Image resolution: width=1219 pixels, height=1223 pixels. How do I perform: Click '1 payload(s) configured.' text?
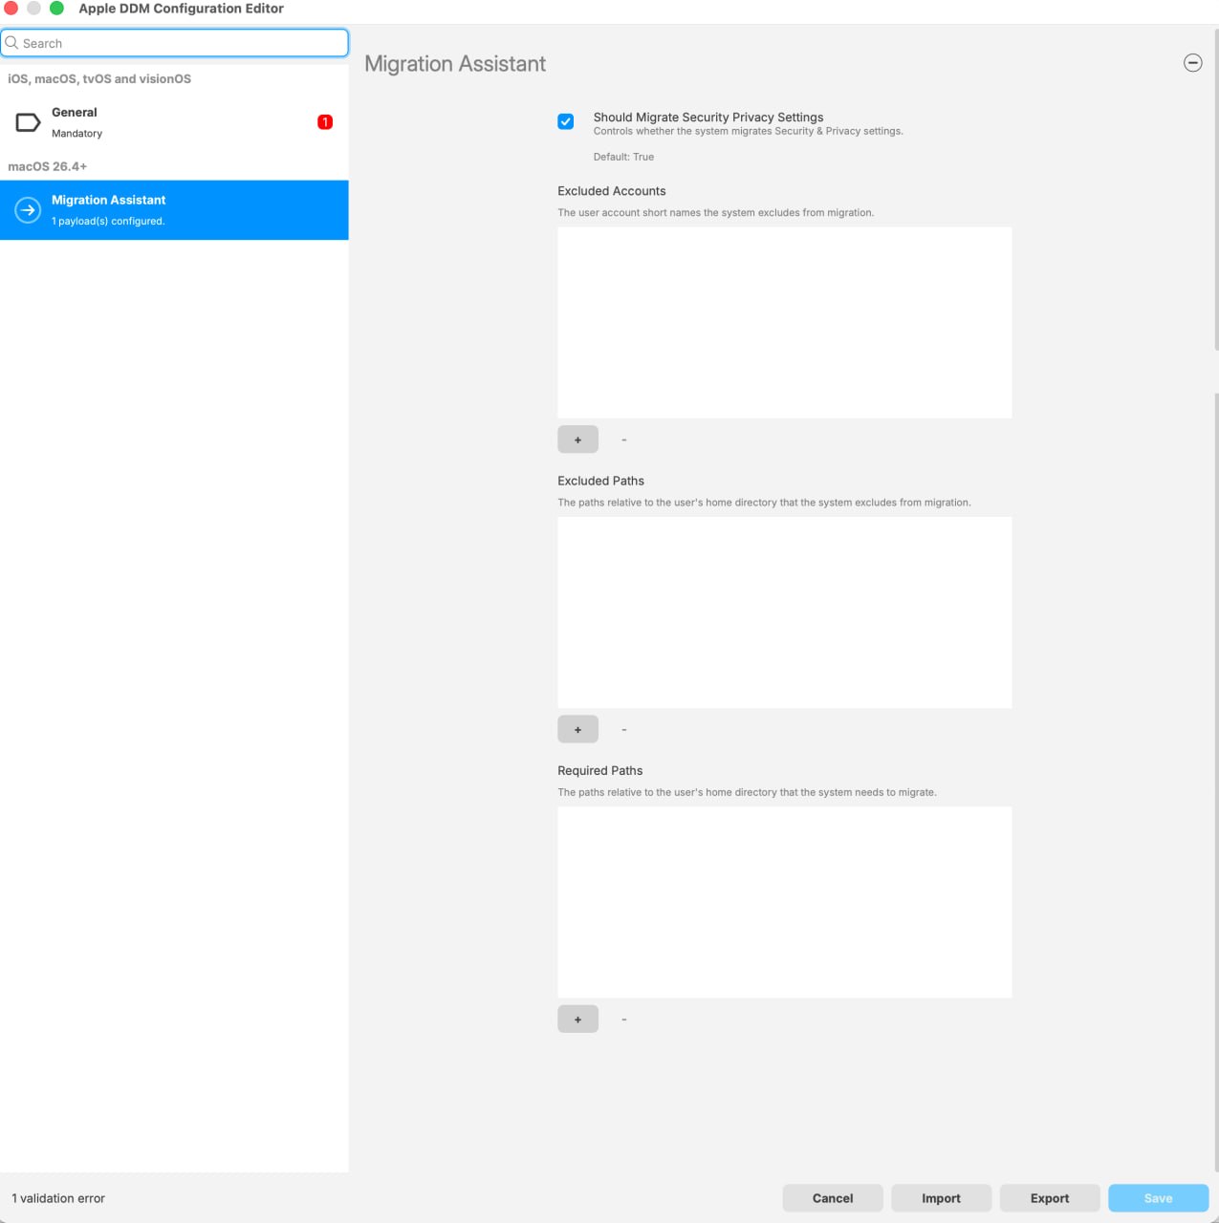pyautogui.click(x=108, y=221)
